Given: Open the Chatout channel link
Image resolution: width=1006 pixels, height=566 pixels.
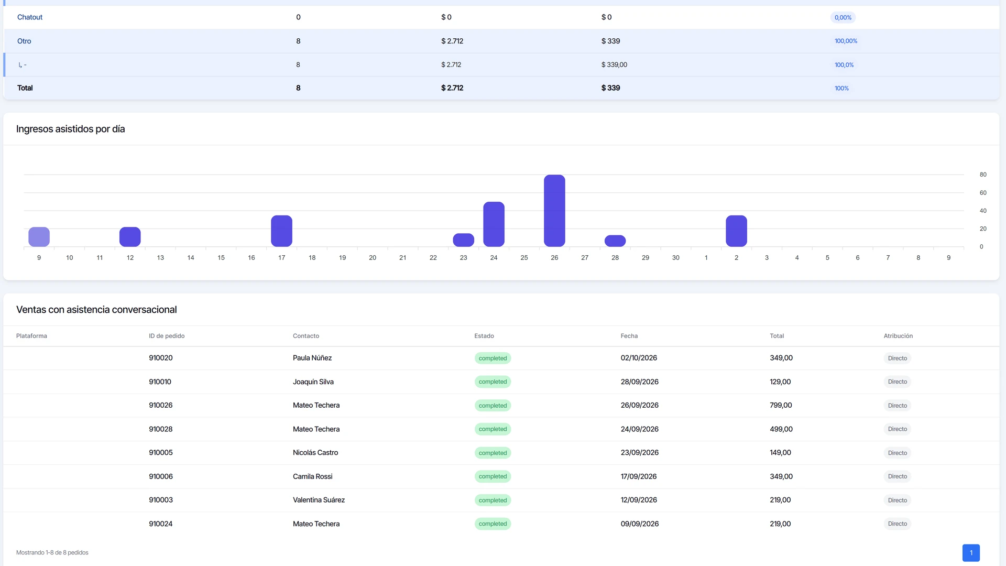Looking at the screenshot, I should (x=30, y=17).
